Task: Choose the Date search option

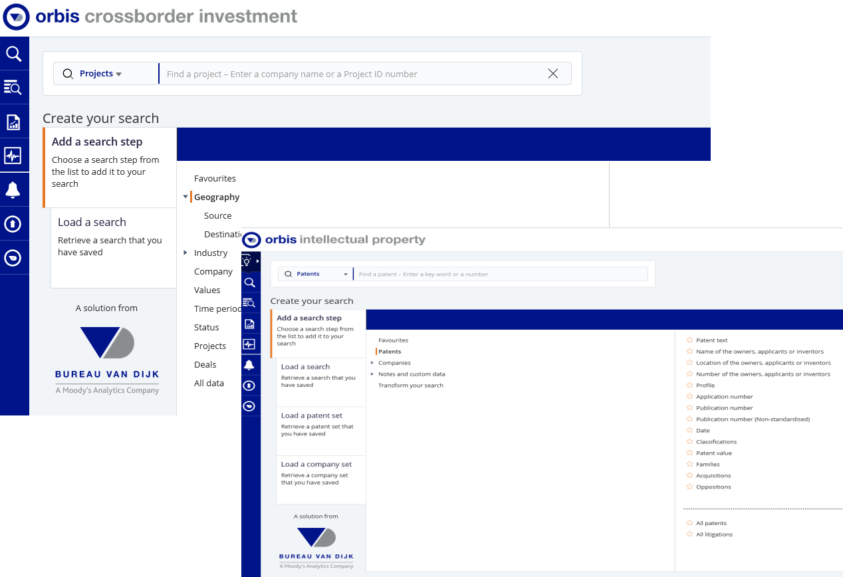Action: coord(703,431)
